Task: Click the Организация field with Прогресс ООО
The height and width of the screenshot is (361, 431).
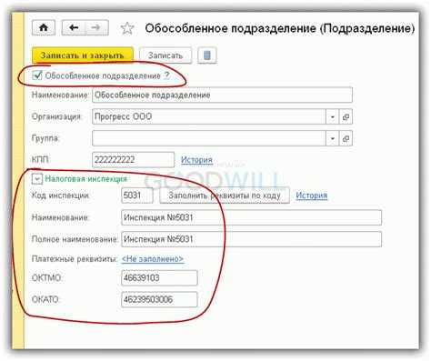Action: [209, 116]
